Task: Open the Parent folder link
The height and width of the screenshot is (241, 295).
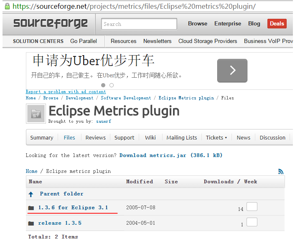Action: pyautogui.click(x=61, y=194)
